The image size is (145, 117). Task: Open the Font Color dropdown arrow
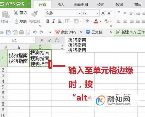pyautogui.click(x=100, y=21)
